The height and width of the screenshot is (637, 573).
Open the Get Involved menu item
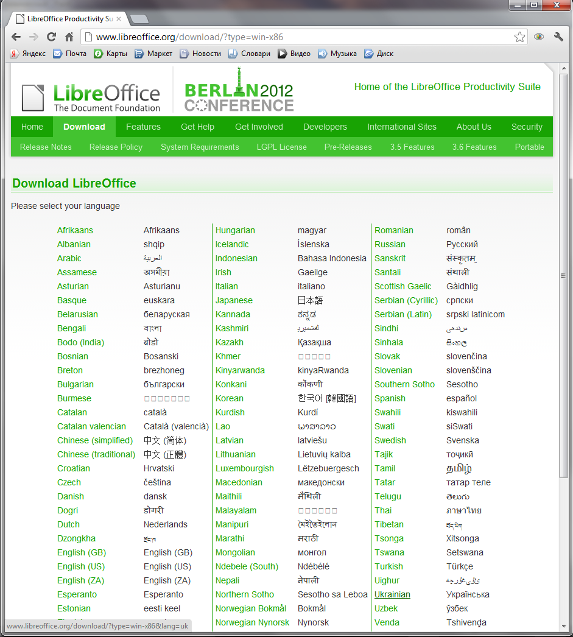(259, 127)
